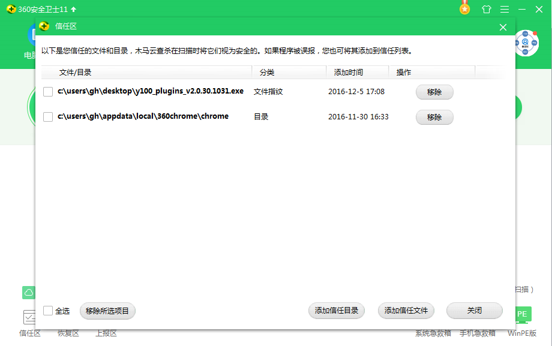Click the 360 logo in title bar
The width and height of the screenshot is (552, 346).
point(10,10)
